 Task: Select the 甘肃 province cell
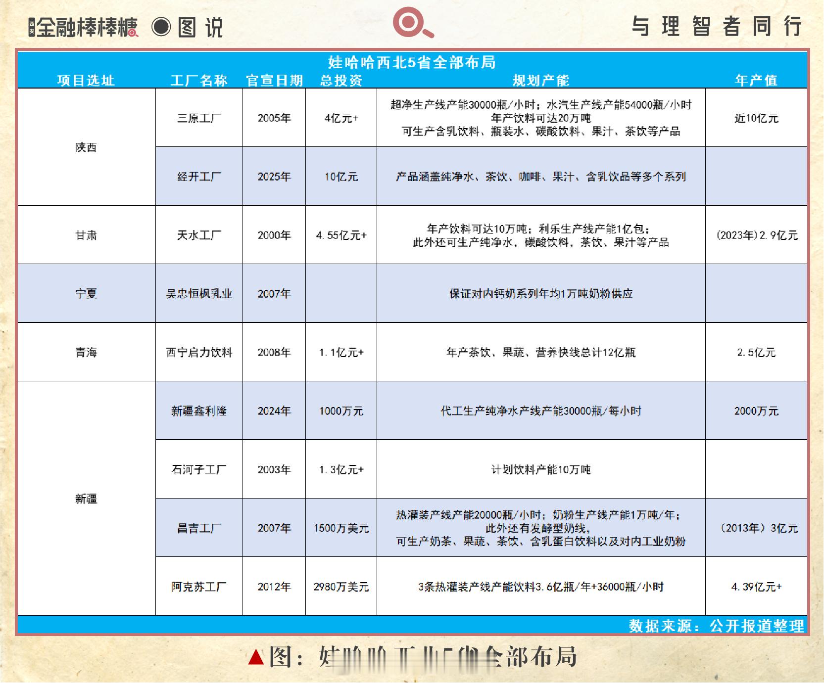(x=86, y=235)
